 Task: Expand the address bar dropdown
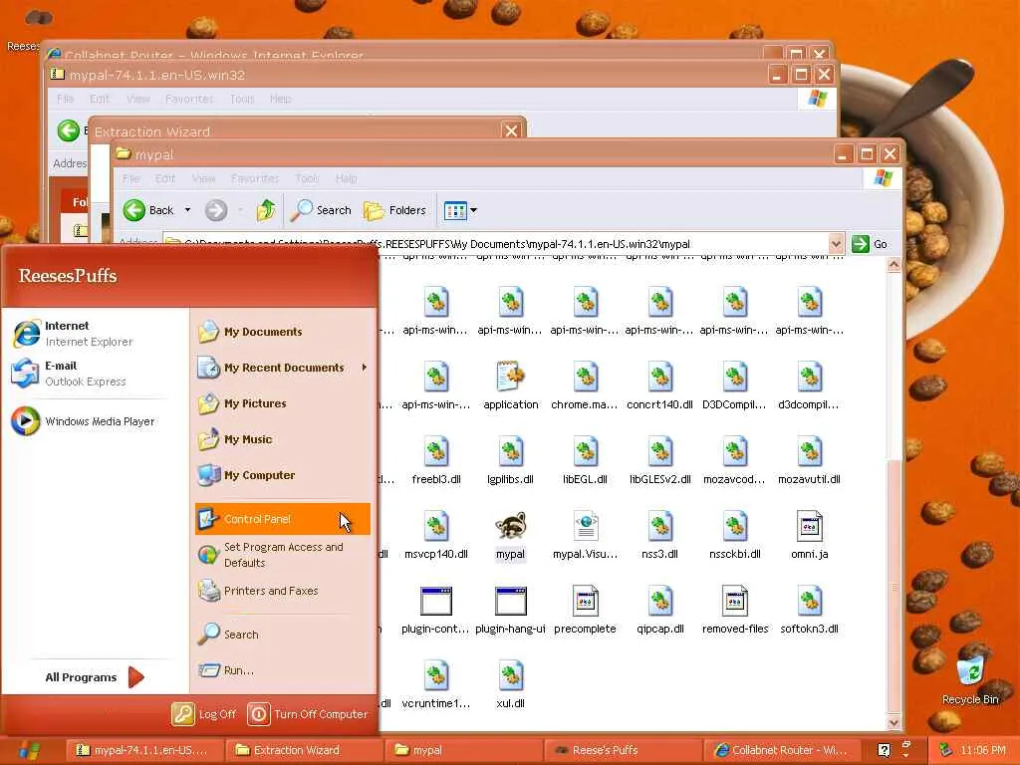pos(836,244)
